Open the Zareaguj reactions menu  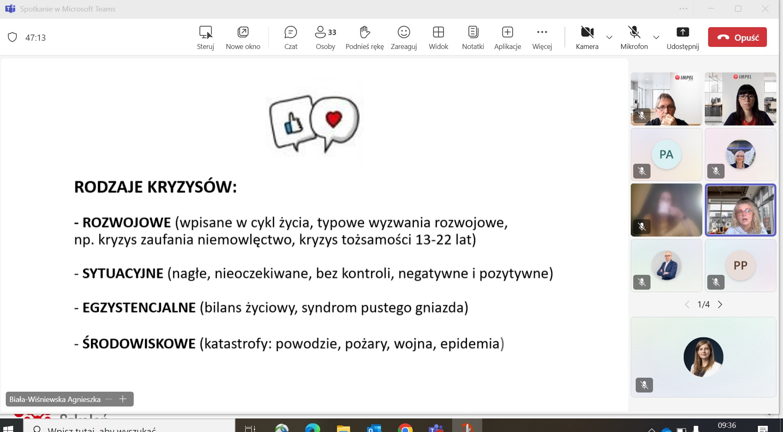[x=404, y=37]
